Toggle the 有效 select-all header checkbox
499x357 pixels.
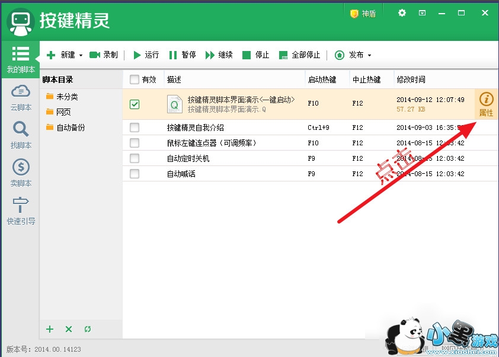134,79
